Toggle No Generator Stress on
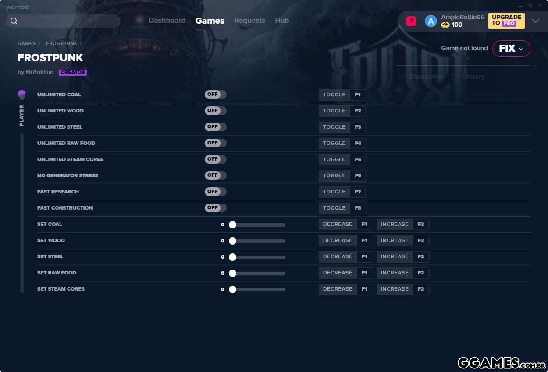The height and width of the screenshot is (372, 548). [x=215, y=175]
